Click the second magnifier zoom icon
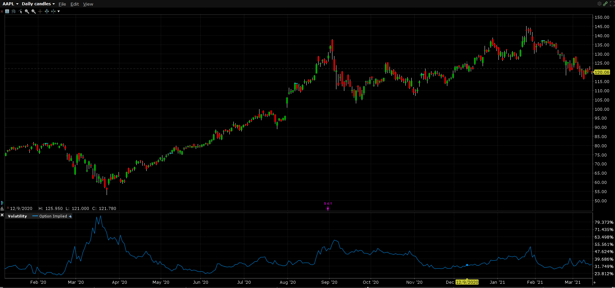This screenshot has width=615, height=288. (33, 11)
